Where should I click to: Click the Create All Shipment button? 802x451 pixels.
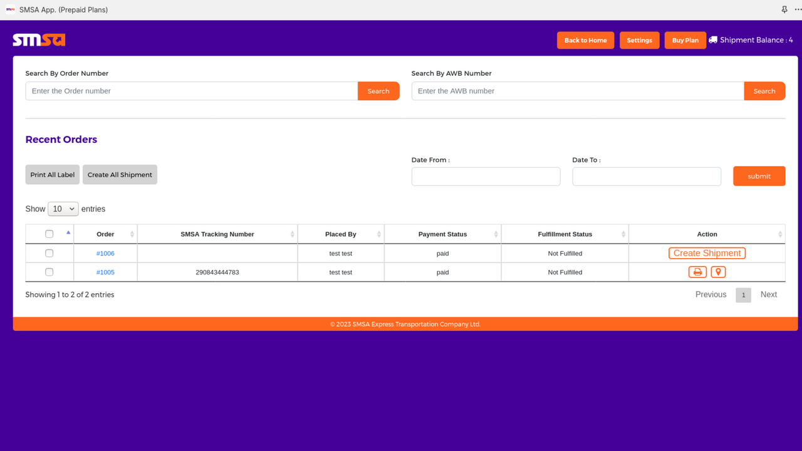pyautogui.click(x=120, y=175)
